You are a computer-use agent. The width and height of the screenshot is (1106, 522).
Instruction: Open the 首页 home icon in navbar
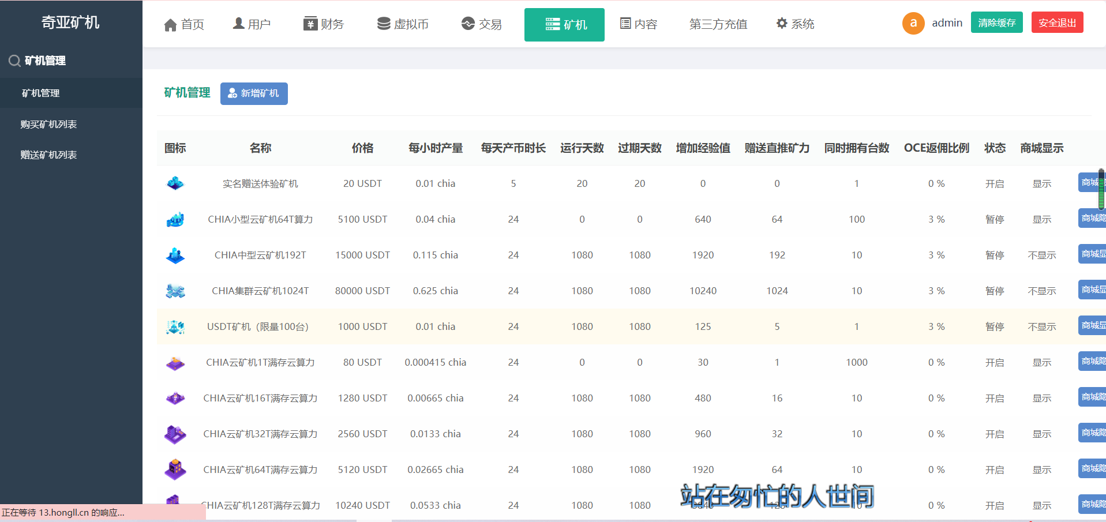point(171,23)
